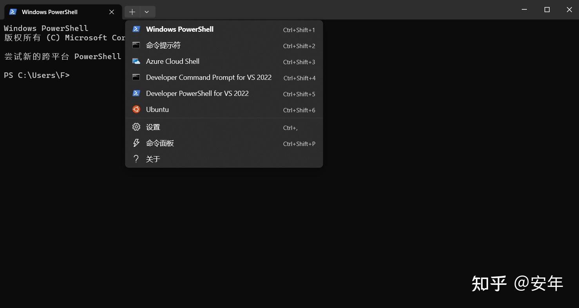
Task: Click the terminal prompt line PS C:\Users\F>
Action: click(37, 75)
